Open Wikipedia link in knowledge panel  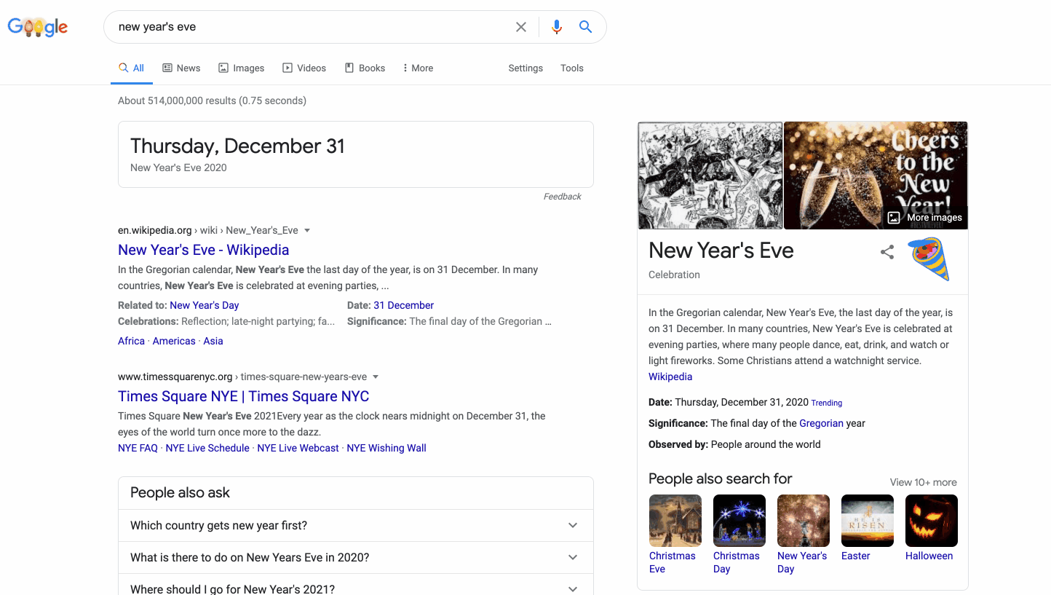point(670,377)
